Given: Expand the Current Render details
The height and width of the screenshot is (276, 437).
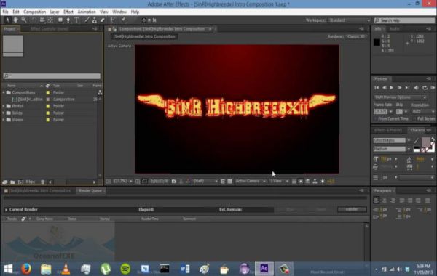Looking at the screenshot, I should [6, 210].
